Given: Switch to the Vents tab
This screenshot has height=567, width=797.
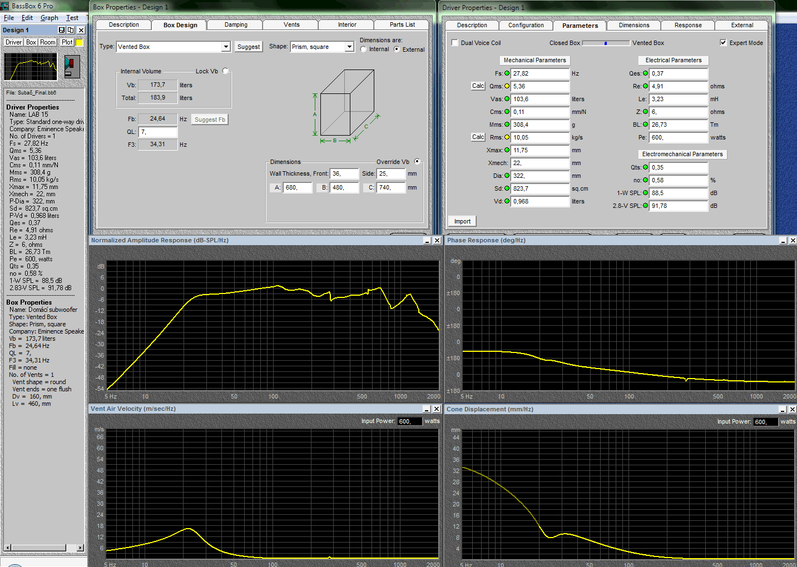Looking at the screenshot, I should click(291, 25).
